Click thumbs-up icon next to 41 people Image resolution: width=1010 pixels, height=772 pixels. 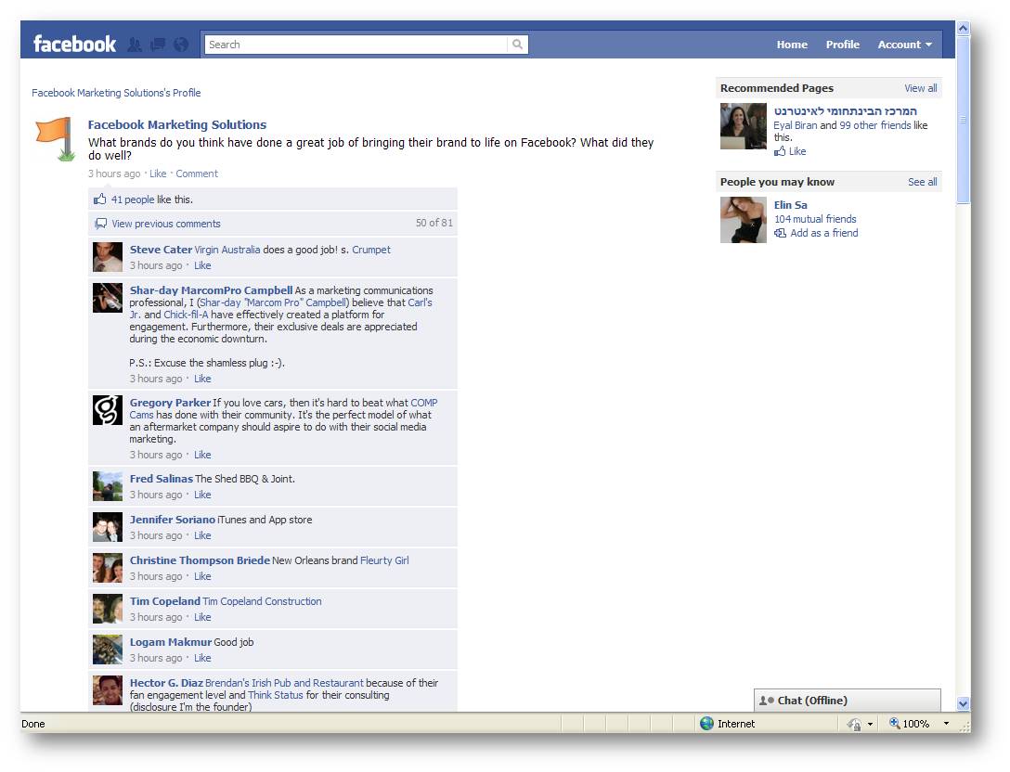tap(100, 199)
